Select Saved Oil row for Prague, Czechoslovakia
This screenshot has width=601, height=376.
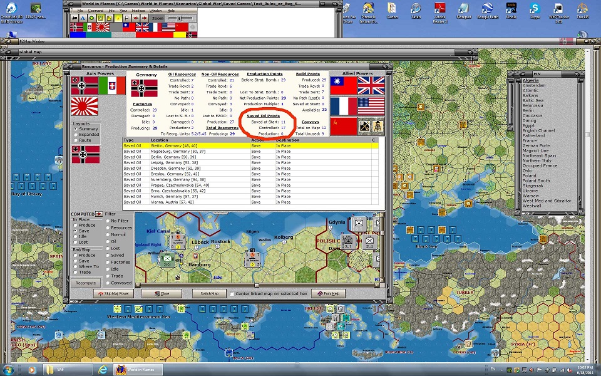click(x=250, y=185)
